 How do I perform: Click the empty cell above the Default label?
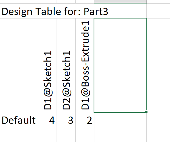pos(19,65)
